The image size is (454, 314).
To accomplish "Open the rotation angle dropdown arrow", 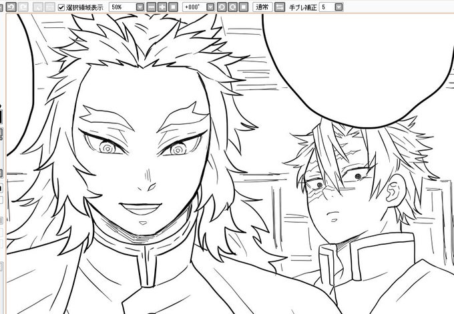I will (x=211, y=7).
